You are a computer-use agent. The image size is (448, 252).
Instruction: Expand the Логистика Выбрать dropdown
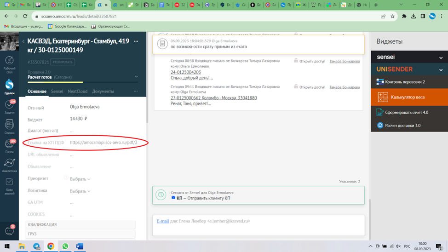(x=80, y=191)
